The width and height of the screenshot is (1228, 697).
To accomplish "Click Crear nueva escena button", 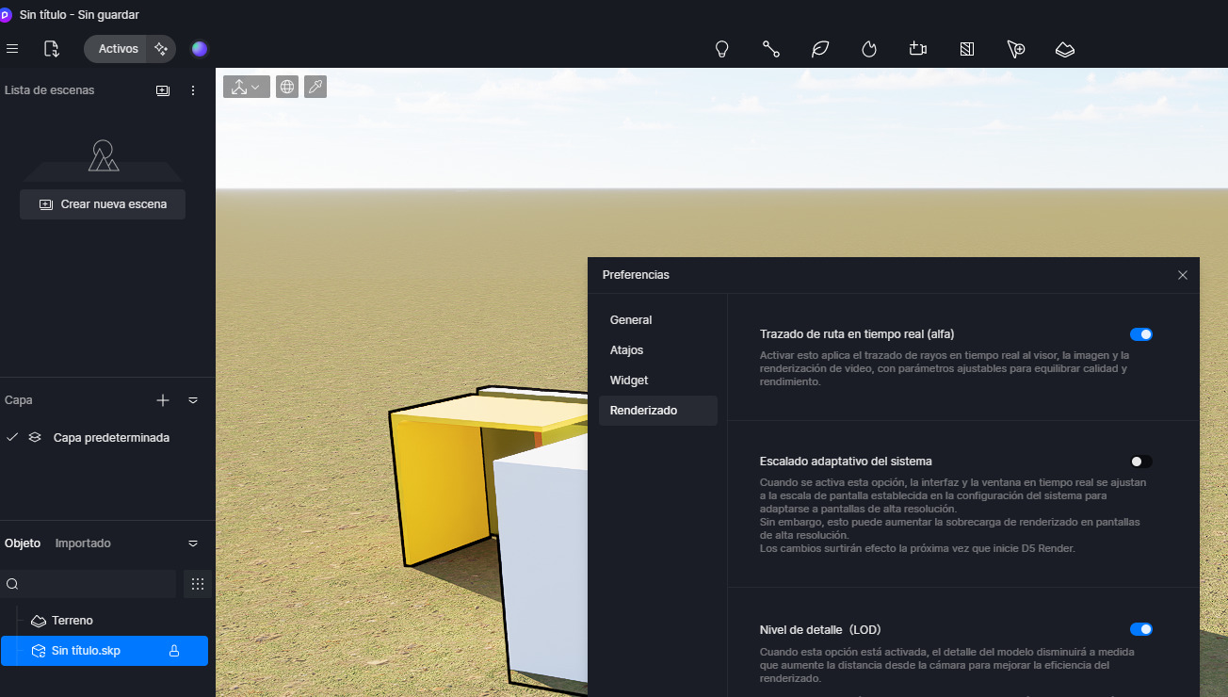I will pyautogui.click(x=103, y=204).
